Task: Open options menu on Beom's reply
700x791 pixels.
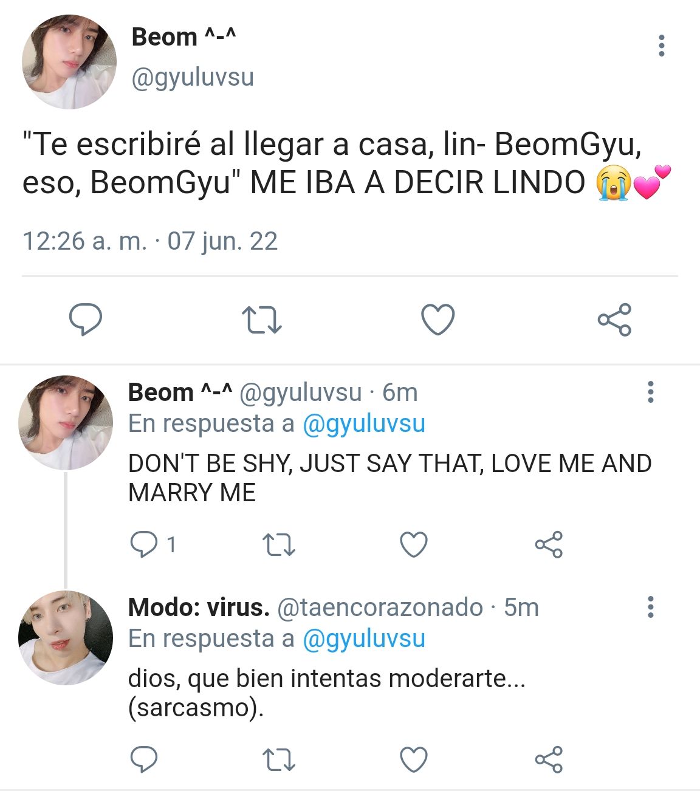Action: point(650,392)
